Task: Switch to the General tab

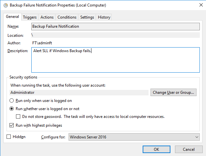Action: click(12, 17)
